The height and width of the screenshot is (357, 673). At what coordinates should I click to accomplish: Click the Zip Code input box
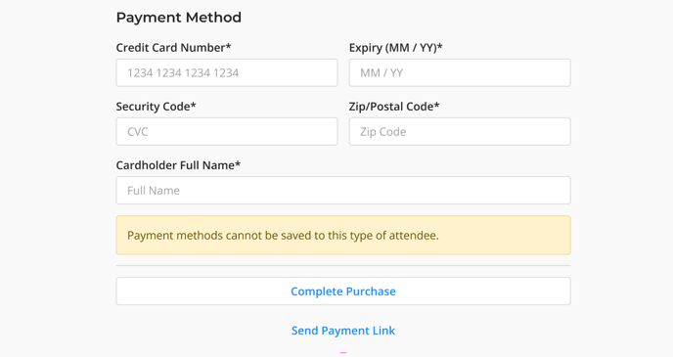[x=460, y=131]
